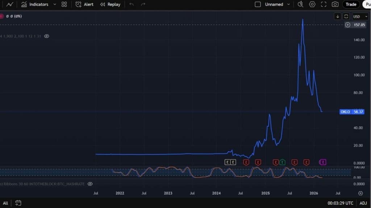Show the hidden BTC_HASHRATE Ribbons indicator
371x208 pixels.
point(90,184)
